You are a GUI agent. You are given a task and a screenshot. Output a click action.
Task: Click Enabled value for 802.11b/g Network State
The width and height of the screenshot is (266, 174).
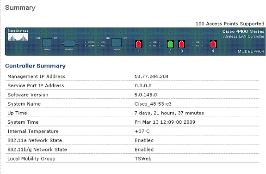tap(144, 150)
